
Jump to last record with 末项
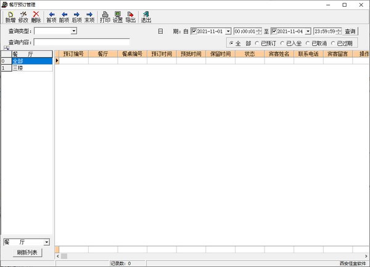90,17
